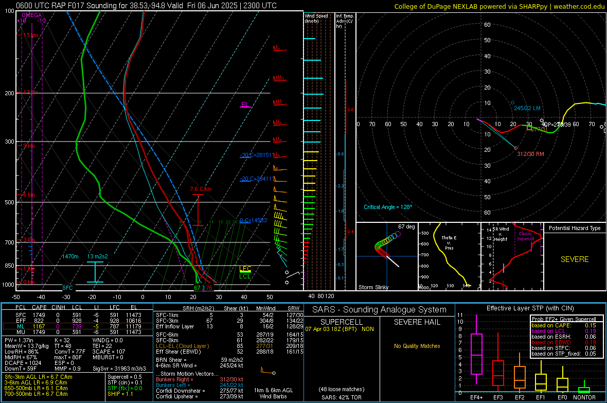Click the sounding title with RAP F017 valid time
Screen dimensions: 607x403
pos(146,6)
